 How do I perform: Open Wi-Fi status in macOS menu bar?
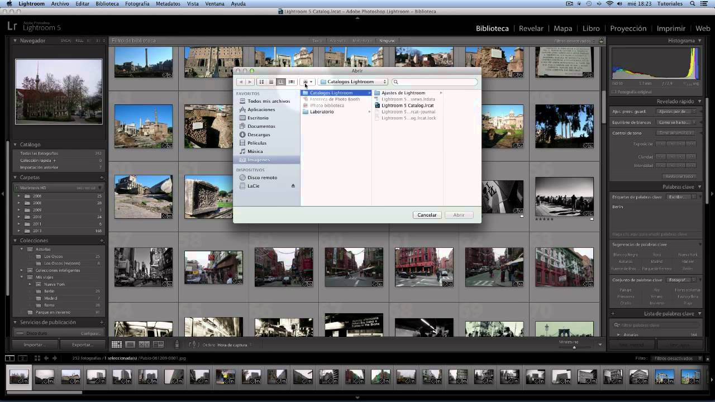[609, 3]
